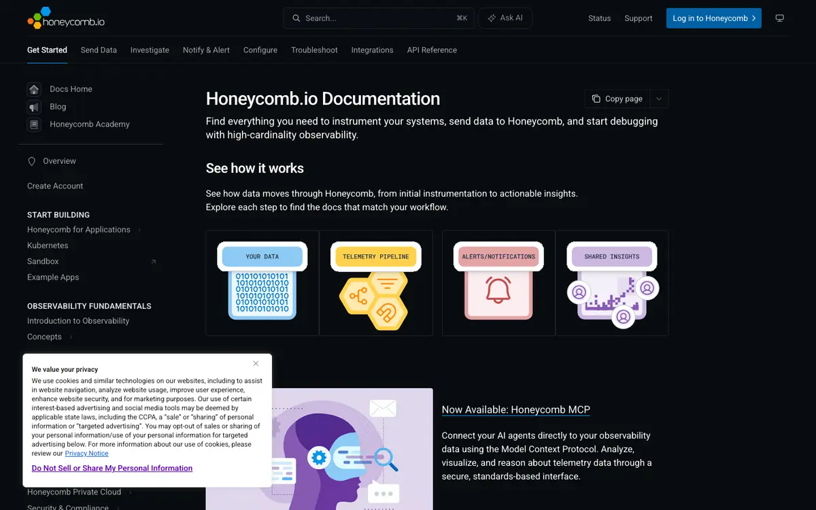The image size is (816, 510).
Task: Open the Status link
Action: click(599, 18)
